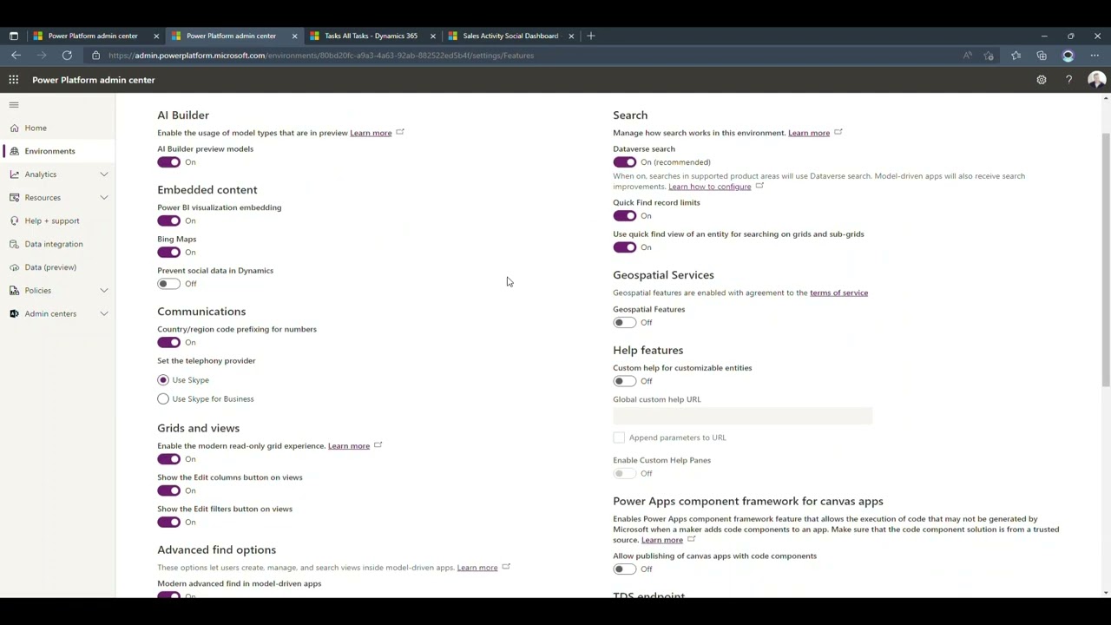This screenshot has width=1111, height=625.
Task: Open Learn how to configure link
Action: pos(709,187)
